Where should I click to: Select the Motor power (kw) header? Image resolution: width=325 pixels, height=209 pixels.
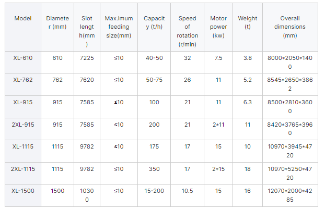click(218, 27)
